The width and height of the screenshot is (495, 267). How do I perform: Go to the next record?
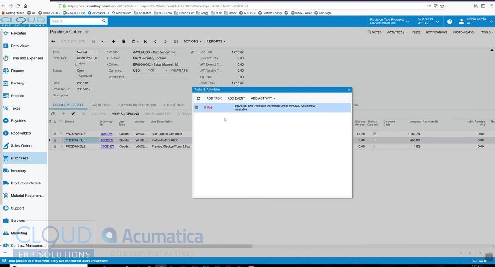pyautogui.click(x=166, y=41)
